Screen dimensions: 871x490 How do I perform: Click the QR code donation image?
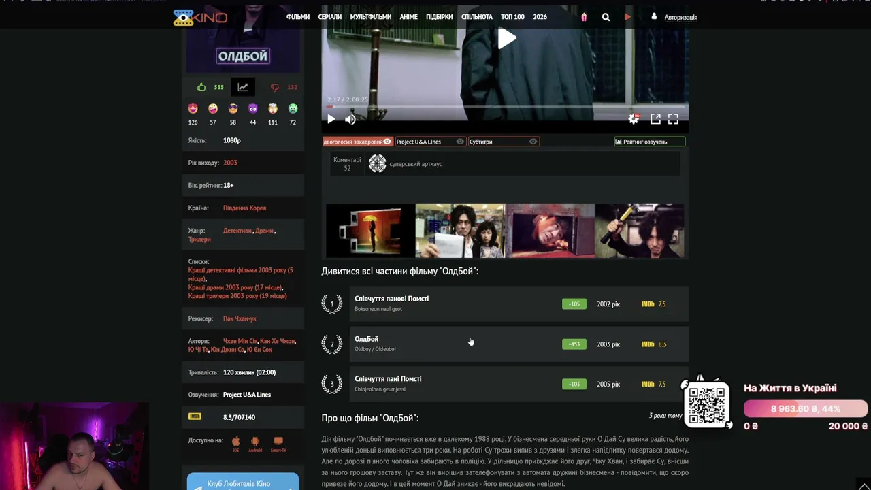click(707, 404)
